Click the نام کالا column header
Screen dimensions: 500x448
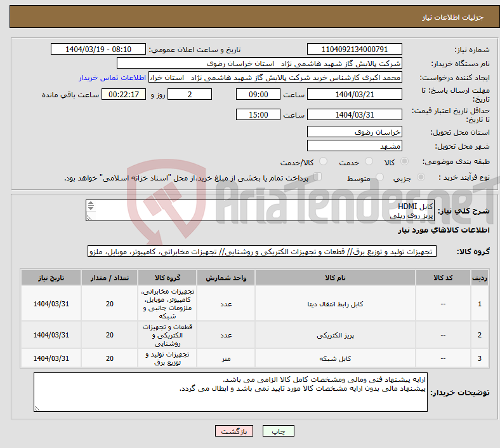click(x=335, y=278)
